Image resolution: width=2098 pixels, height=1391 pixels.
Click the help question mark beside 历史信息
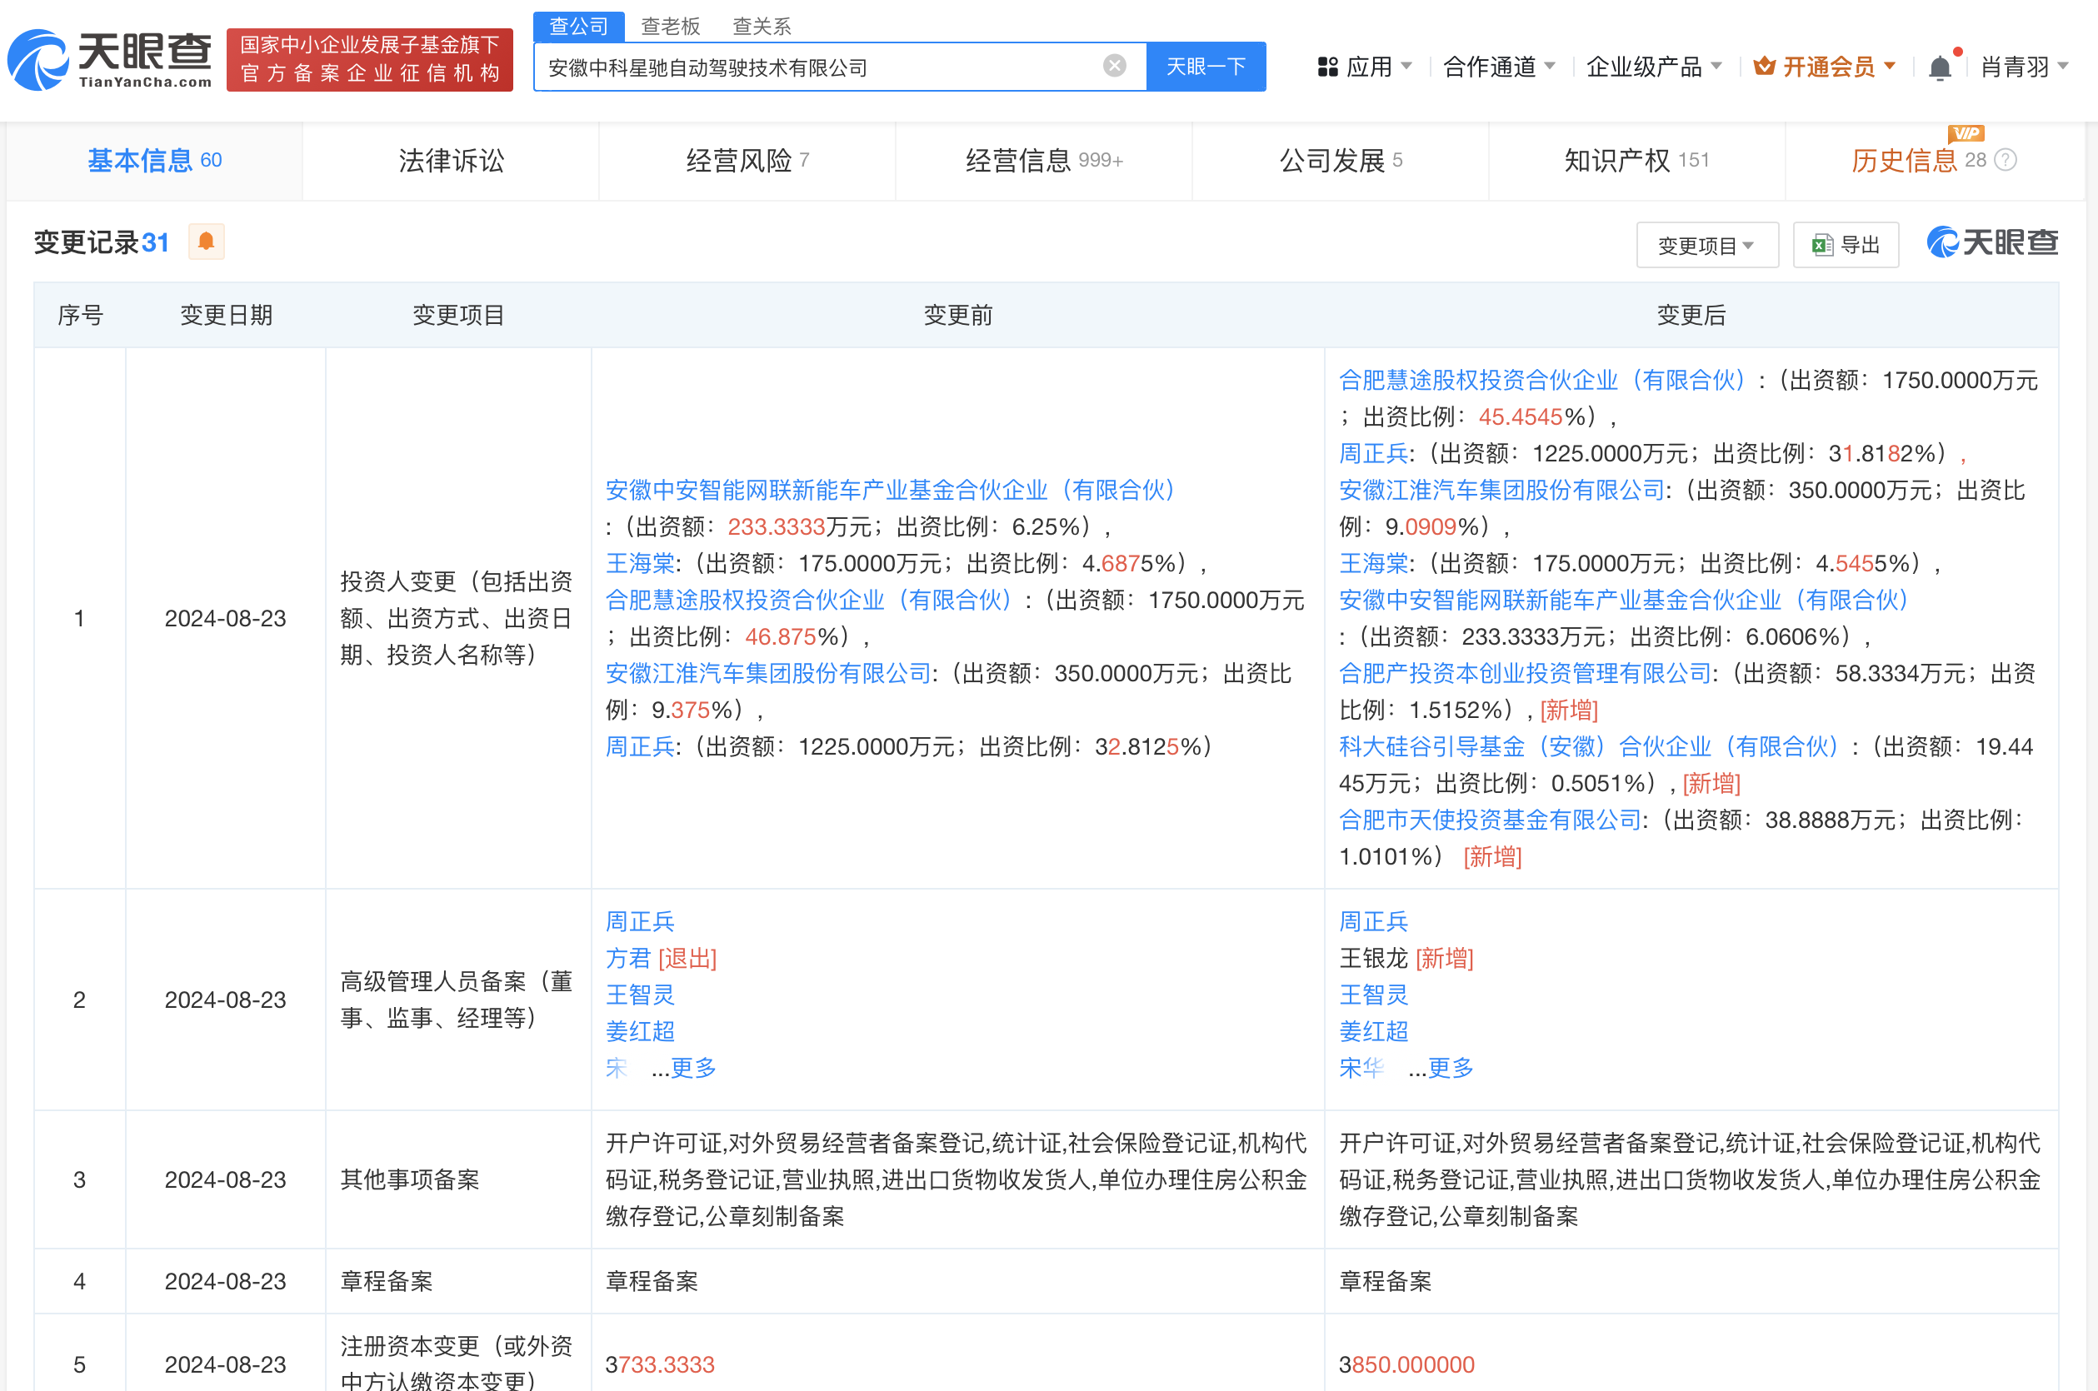pos(2004,160)
